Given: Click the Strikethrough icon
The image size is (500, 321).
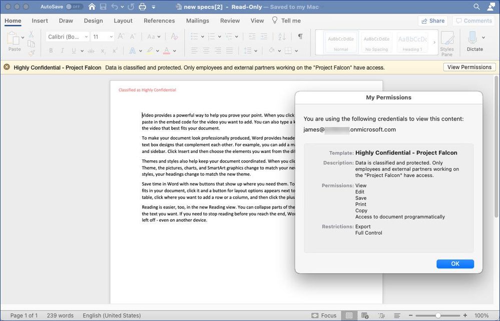Looking at the screenshot, I should tap(91, 50).
